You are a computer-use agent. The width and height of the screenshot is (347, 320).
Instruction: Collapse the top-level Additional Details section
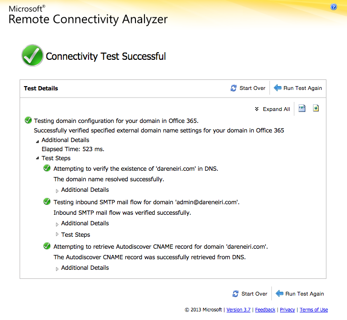click(x=37, y=141)
